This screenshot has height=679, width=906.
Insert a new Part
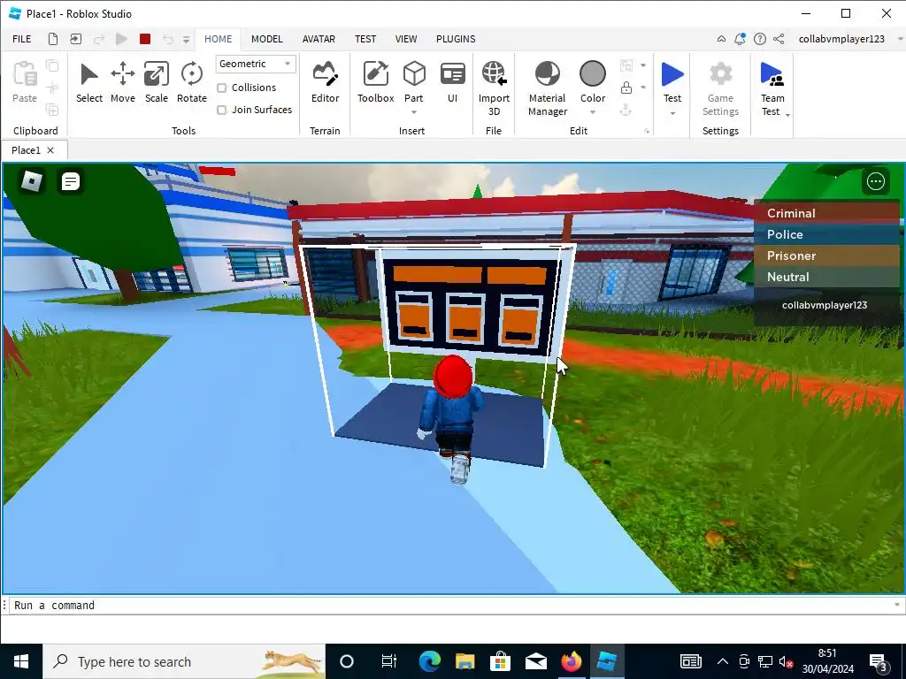tap(414, 80)
